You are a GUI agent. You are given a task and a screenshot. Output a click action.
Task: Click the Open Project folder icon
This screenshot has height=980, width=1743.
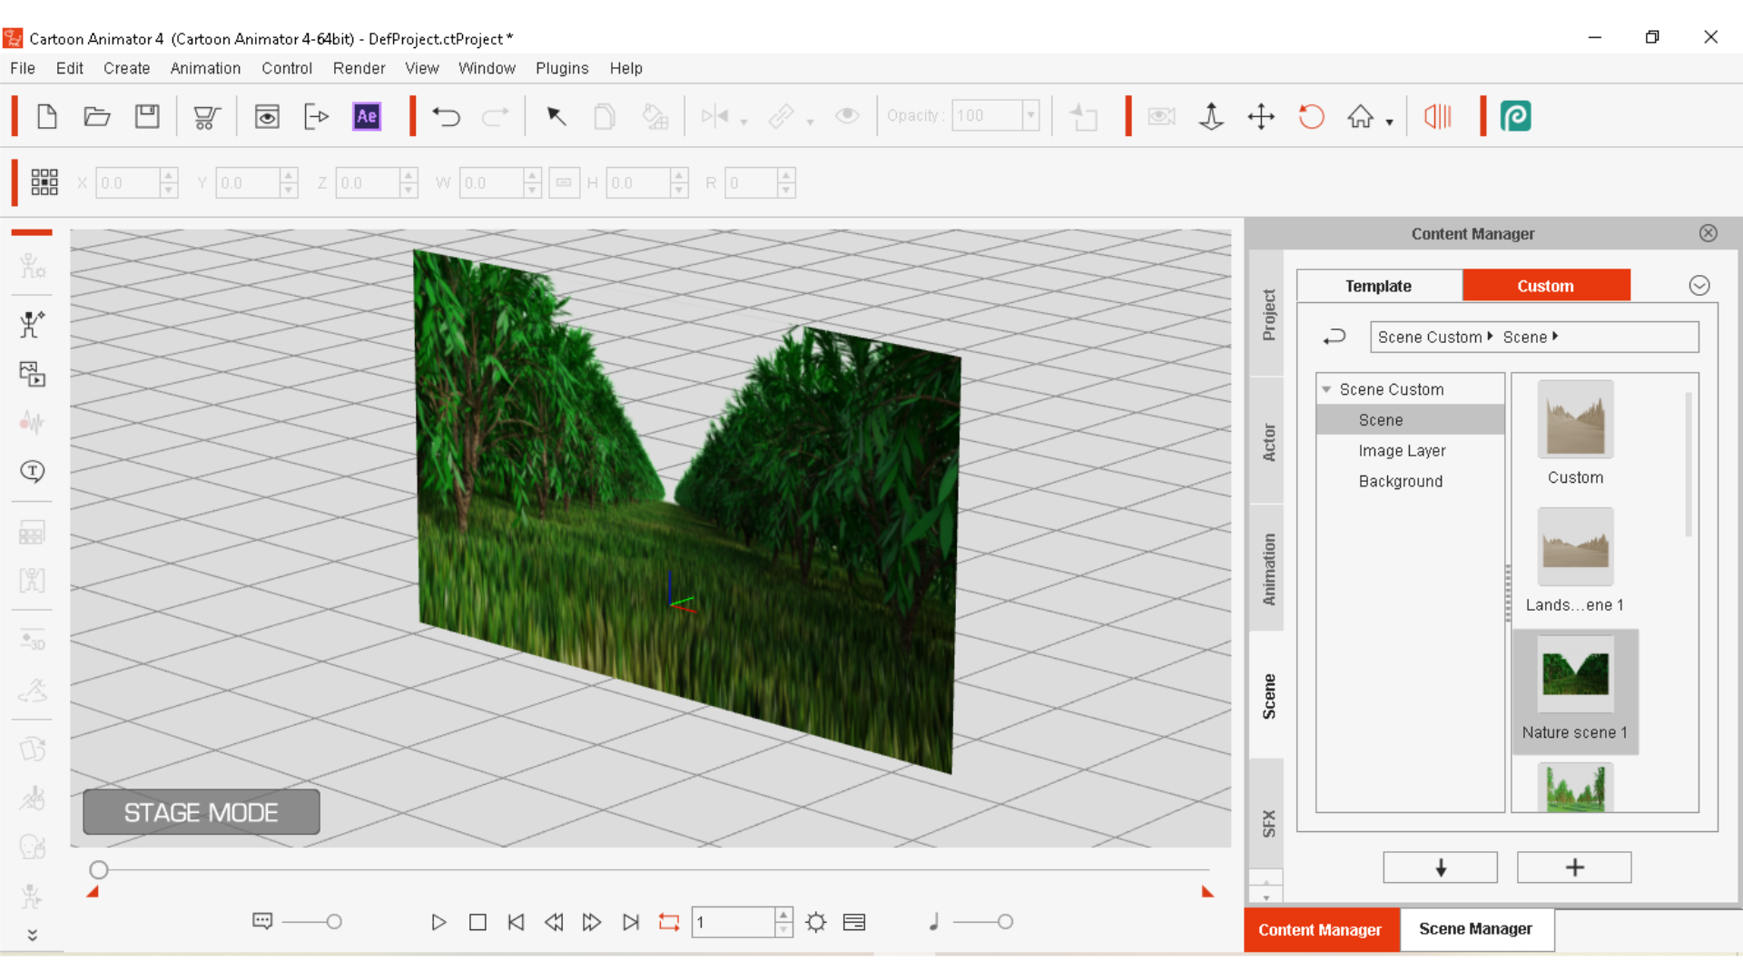(96, 116)
